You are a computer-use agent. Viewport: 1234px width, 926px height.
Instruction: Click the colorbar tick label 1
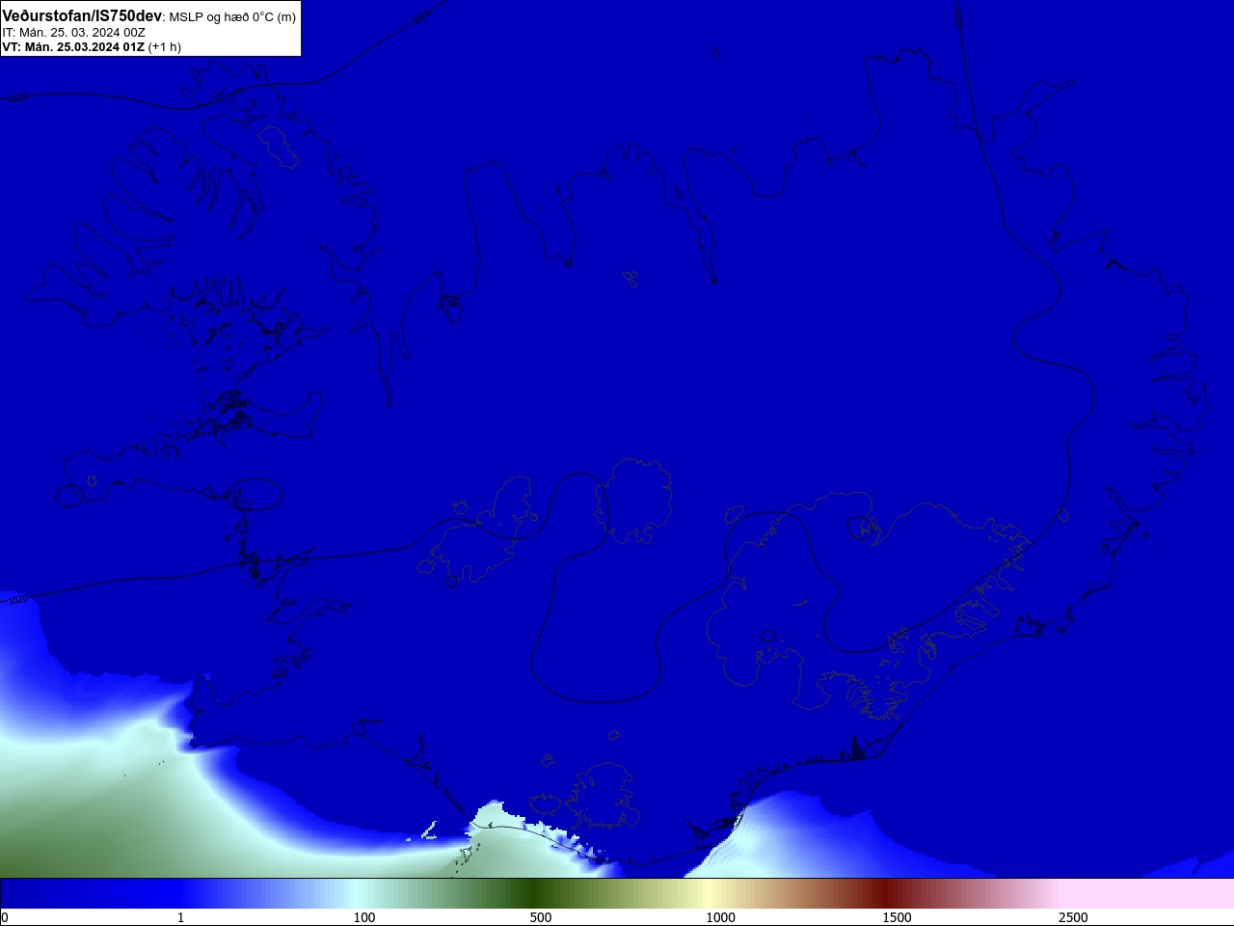180,917
